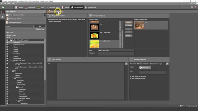Collapse the Product data sheets node
Image resolution: width=198 pixels, height=111 pixels.
click(11, 61)
